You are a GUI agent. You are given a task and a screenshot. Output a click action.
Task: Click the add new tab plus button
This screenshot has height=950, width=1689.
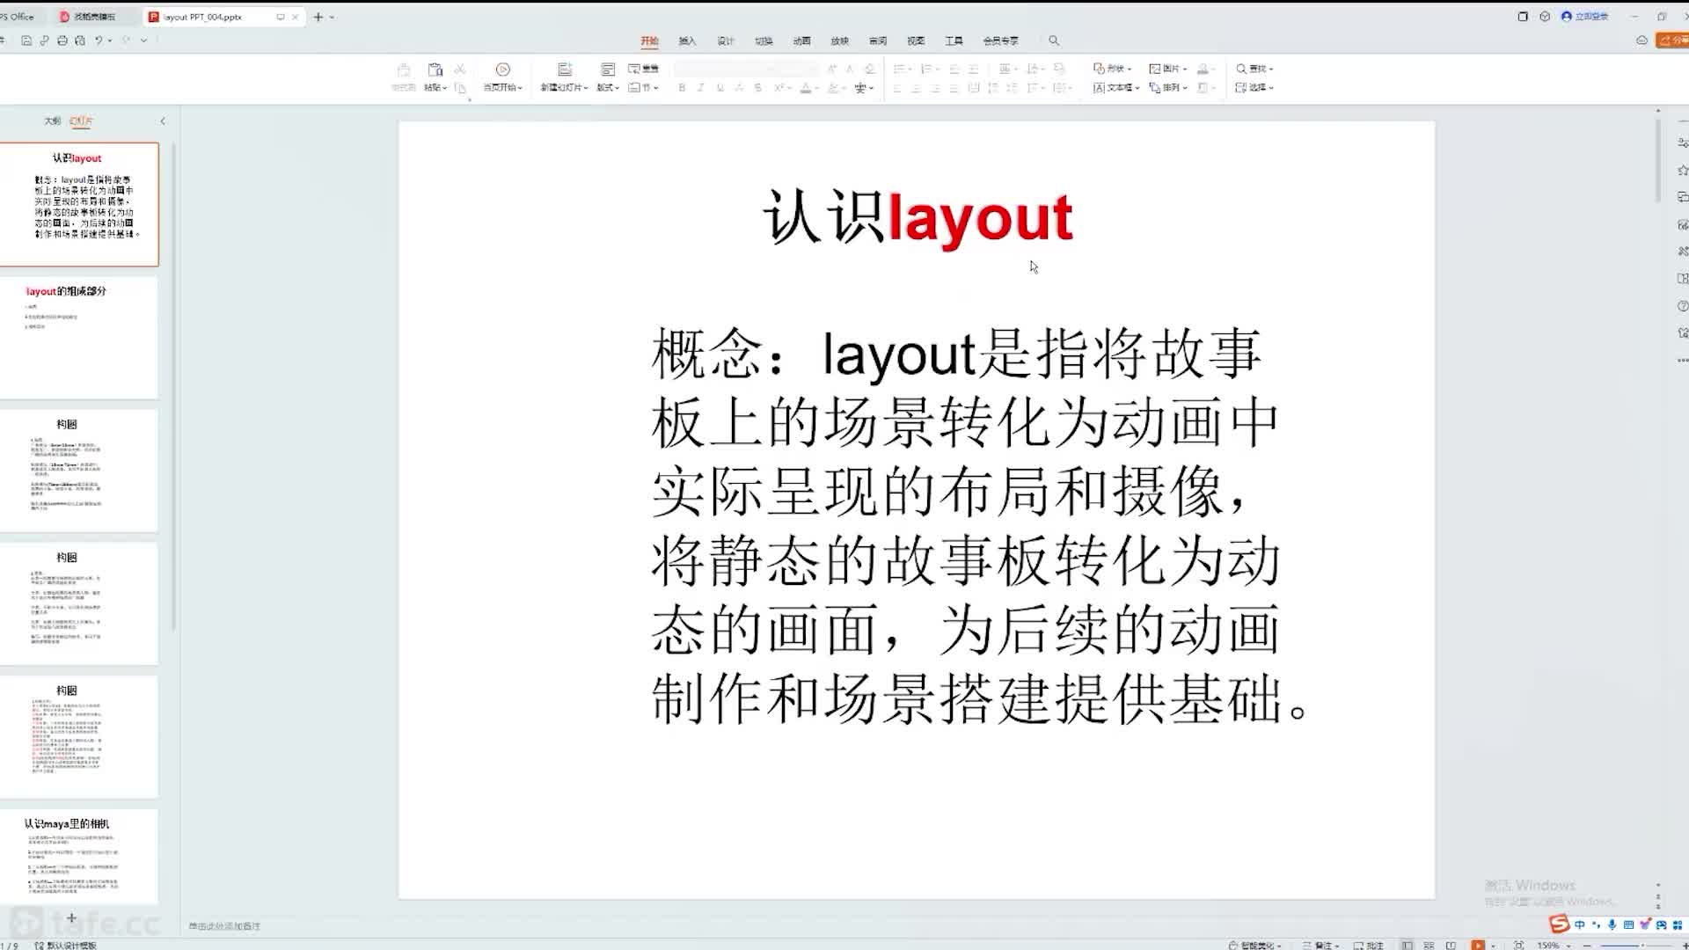coord(318,17)
